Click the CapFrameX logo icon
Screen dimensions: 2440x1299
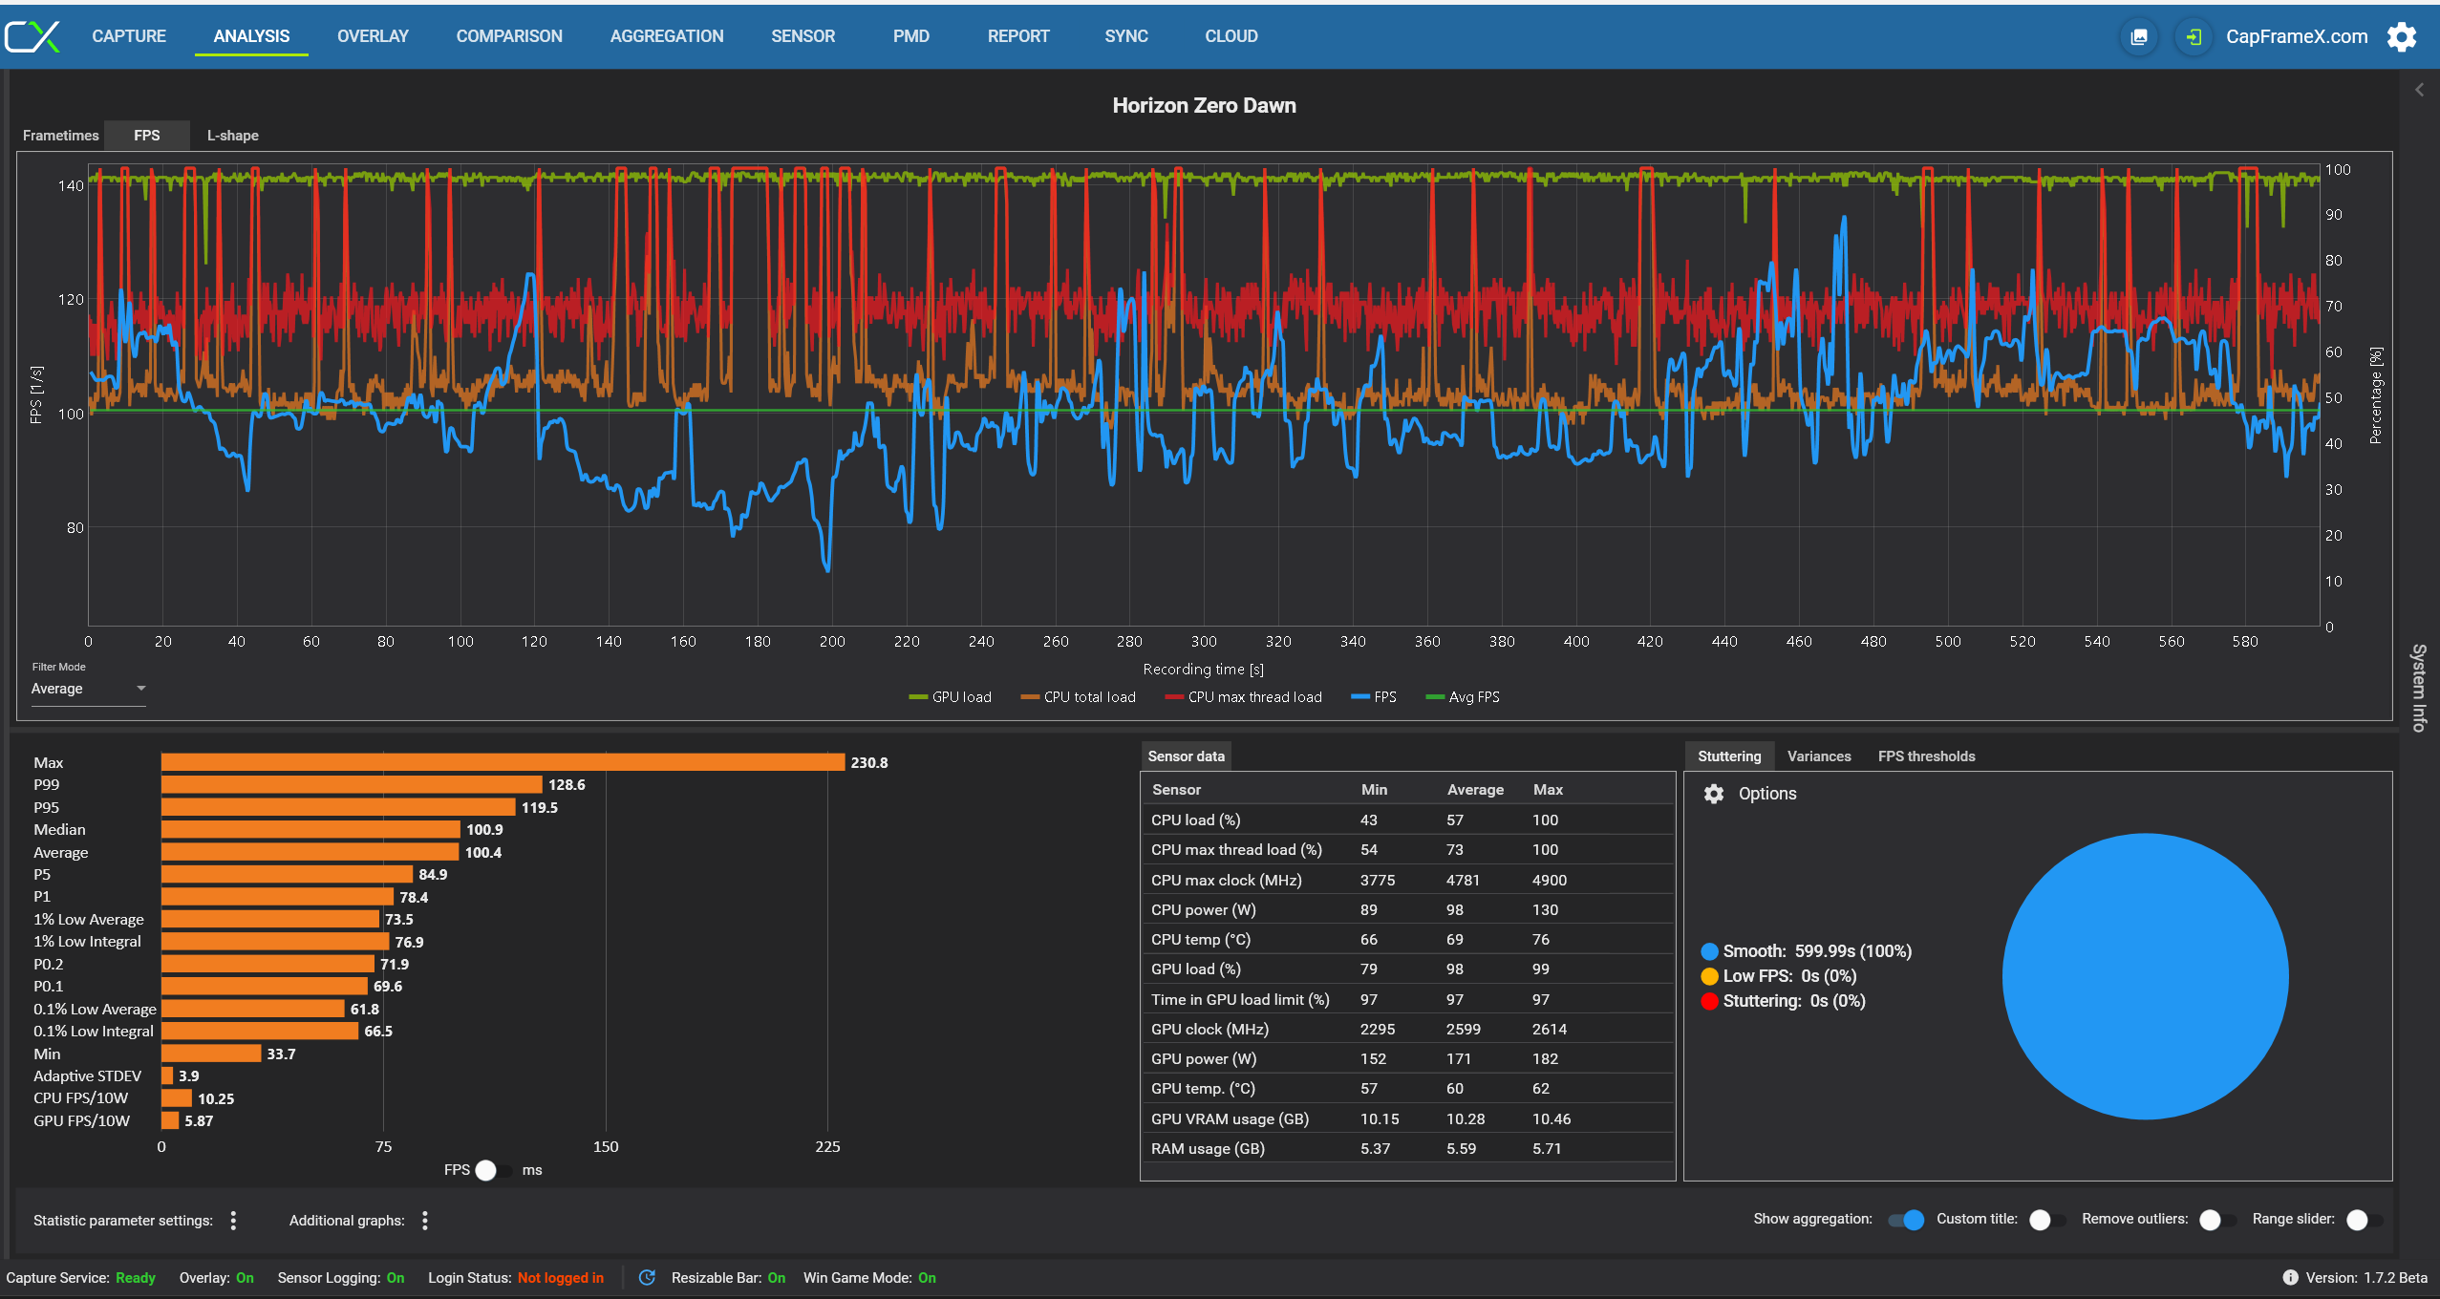tap(32, 36)
